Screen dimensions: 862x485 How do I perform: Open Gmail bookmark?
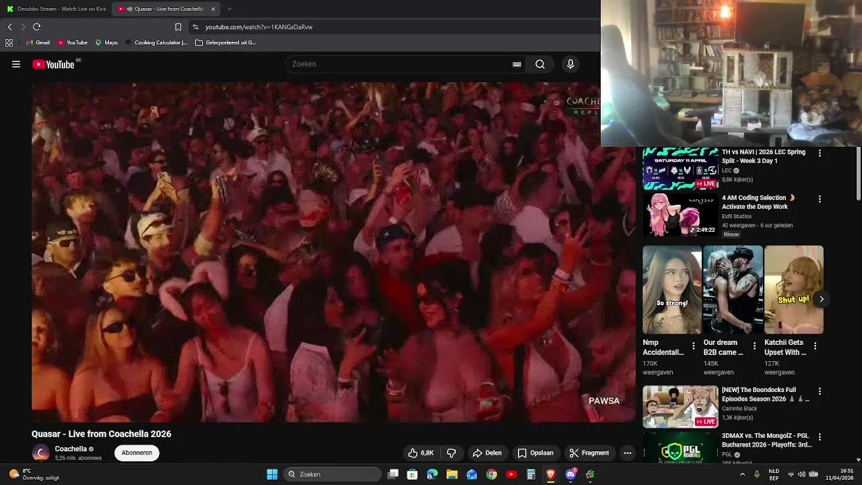(x=38, y=42)
